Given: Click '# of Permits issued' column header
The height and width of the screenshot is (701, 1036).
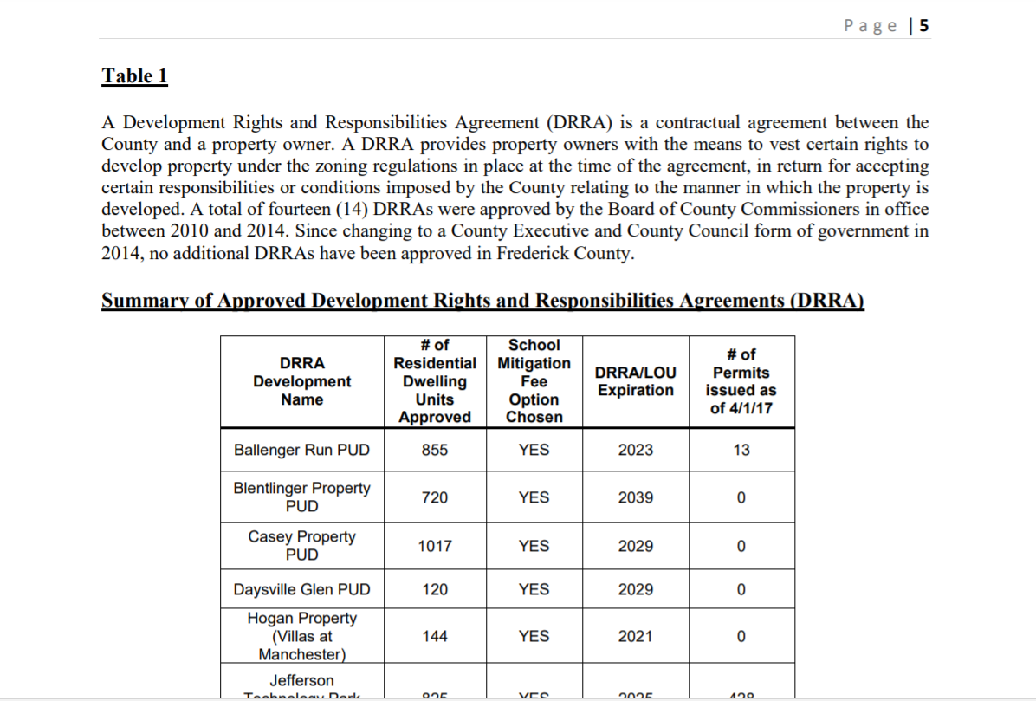Looking at the screenshot, I should (741, 381).
